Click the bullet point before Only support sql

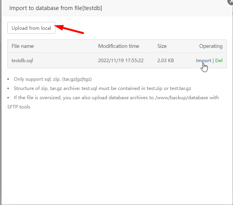point(8,79)
